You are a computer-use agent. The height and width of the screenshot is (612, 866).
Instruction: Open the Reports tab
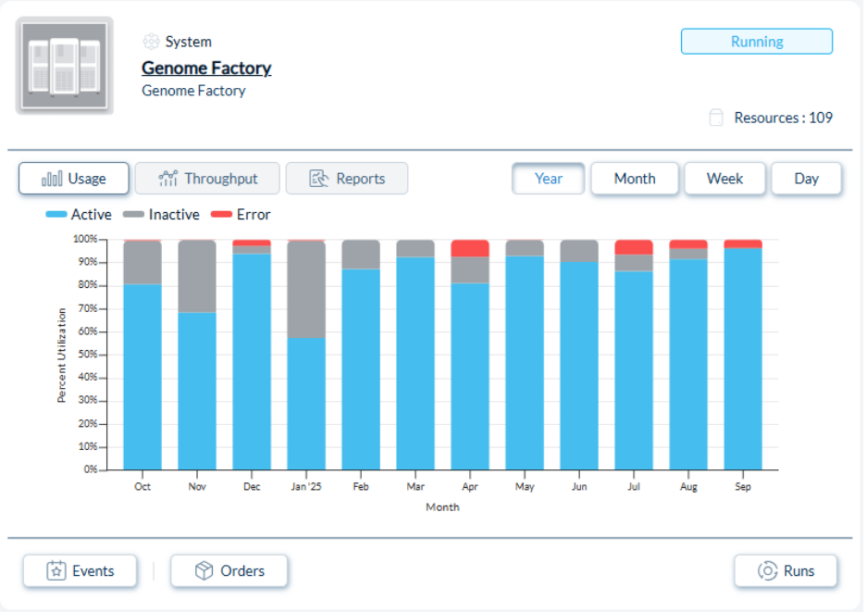click(x=346, y=179)
